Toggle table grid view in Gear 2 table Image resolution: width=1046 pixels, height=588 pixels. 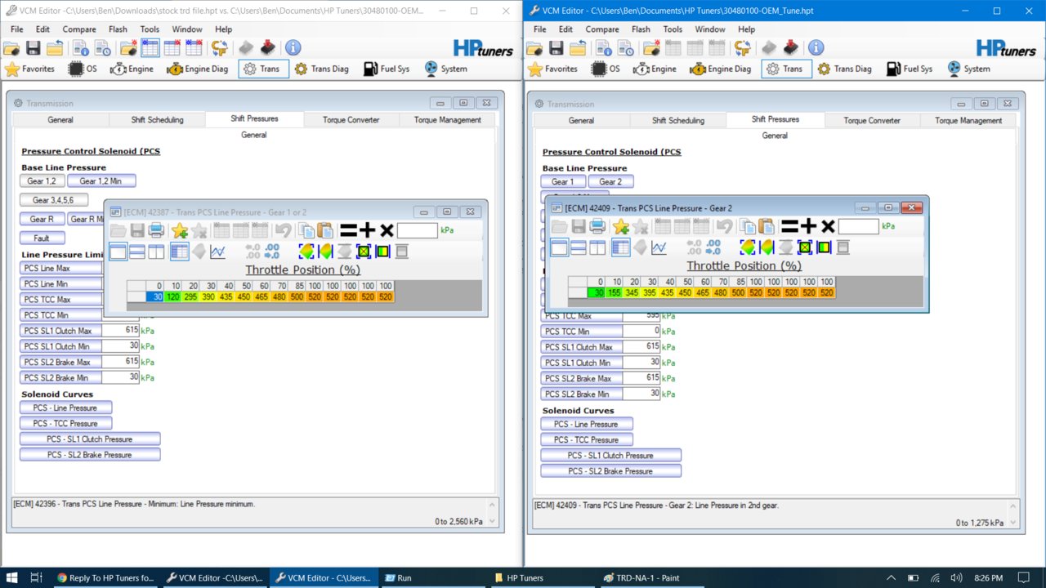pos(620,247)
